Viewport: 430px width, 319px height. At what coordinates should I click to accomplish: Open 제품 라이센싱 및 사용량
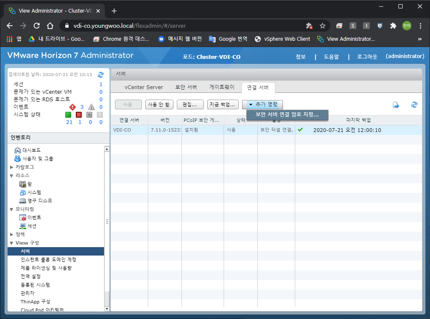click(x=46, y=268)
